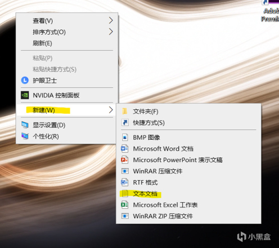279x248 pixels.
Task: Click the Microsoft Word 文档 icon
Action: tap(125, 149)
